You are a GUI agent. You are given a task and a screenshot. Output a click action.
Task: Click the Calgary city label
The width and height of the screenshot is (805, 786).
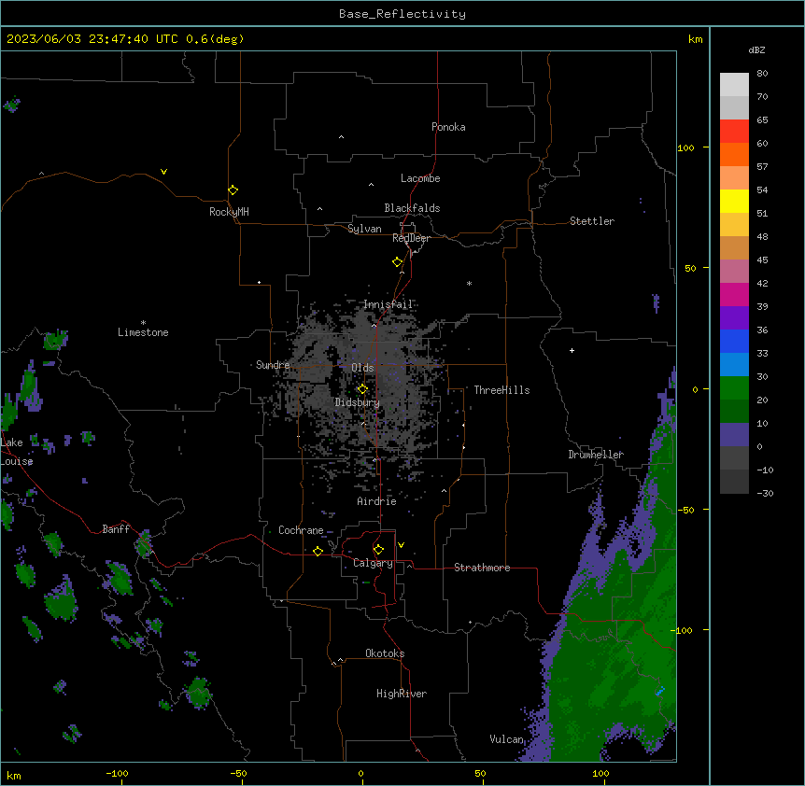point(373,563)
